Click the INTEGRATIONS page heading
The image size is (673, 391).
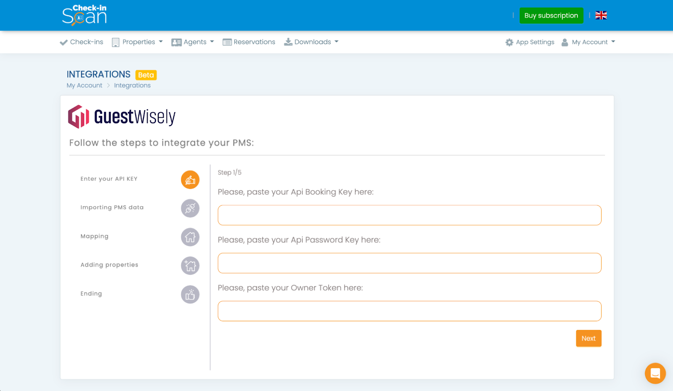coord(98,74)
